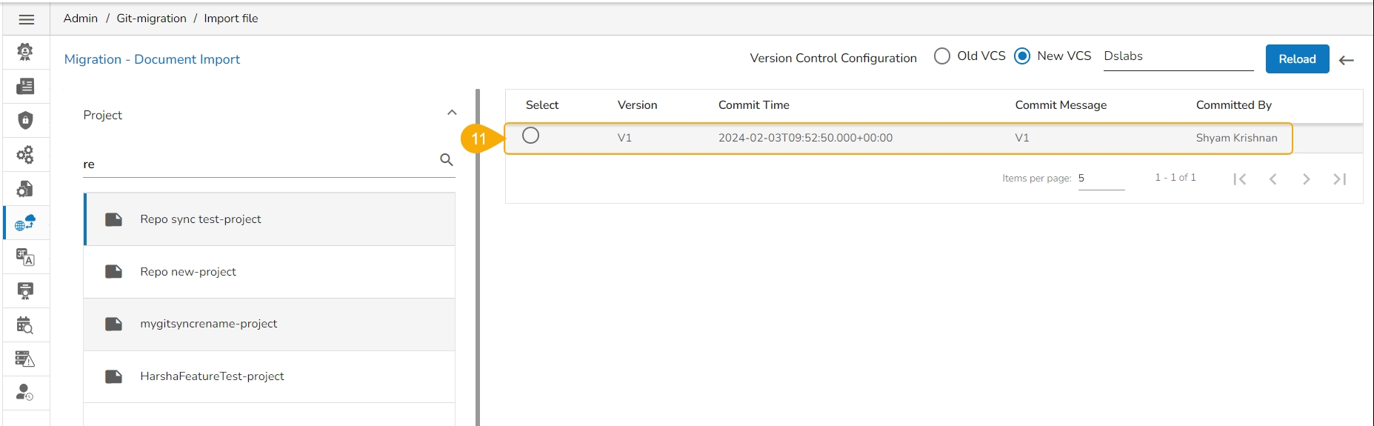Select the New VCS radio option
The width and height of the screenshot is (1374, 426).
tap(1022, 56)
